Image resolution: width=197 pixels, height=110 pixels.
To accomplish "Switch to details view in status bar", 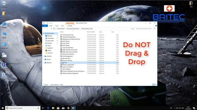I will coord(153,85).
